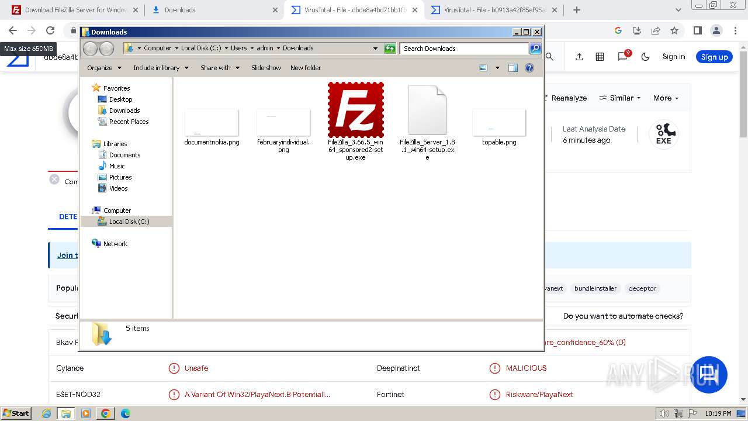Open Chrome from taskbar
This screenshot has width=748, height=421.
coord(106,413)
